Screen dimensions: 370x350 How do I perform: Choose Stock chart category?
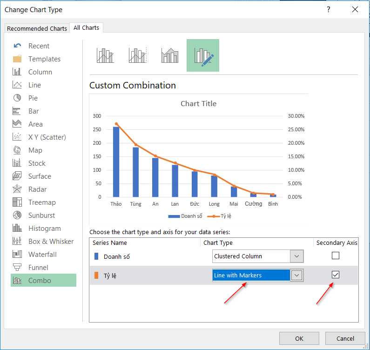click(43, 163)
